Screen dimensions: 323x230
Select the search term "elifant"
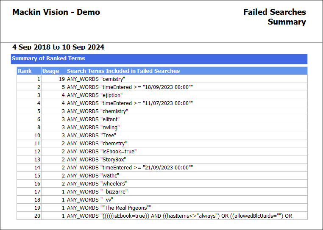coord(93,119)
